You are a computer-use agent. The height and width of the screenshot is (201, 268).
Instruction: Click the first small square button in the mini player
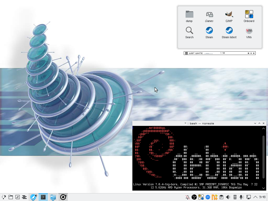tap(249, 53)
